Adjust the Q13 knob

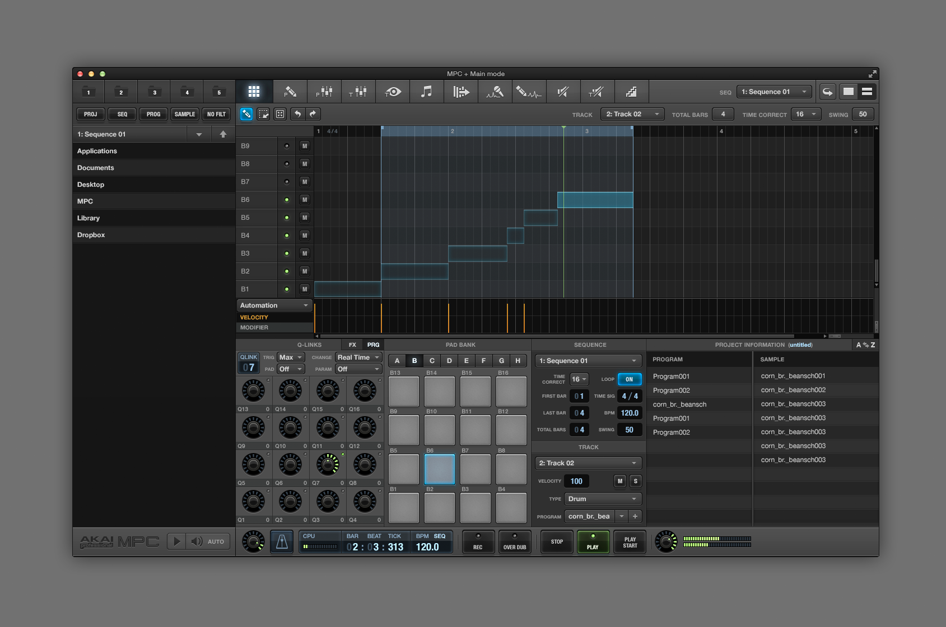[253, 390]
